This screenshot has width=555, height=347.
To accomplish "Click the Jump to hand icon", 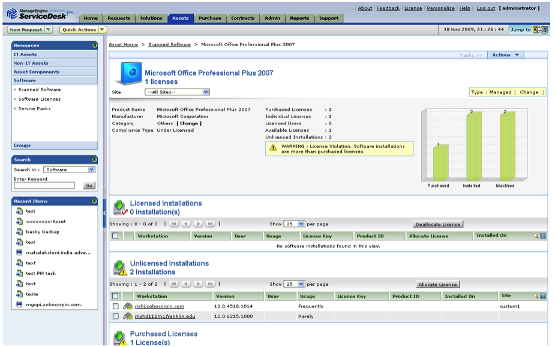I will click(541, 29).
